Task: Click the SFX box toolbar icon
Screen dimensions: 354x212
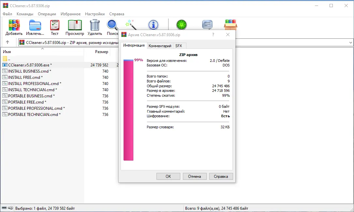Action: click(230, 24)
